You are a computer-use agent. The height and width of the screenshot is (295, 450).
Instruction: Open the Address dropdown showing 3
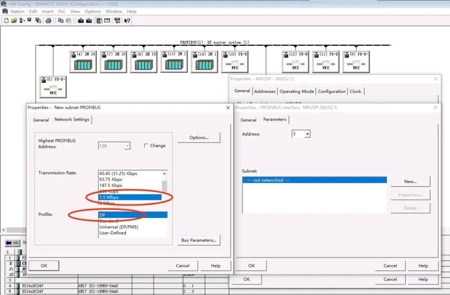click(x=307, y=134)
